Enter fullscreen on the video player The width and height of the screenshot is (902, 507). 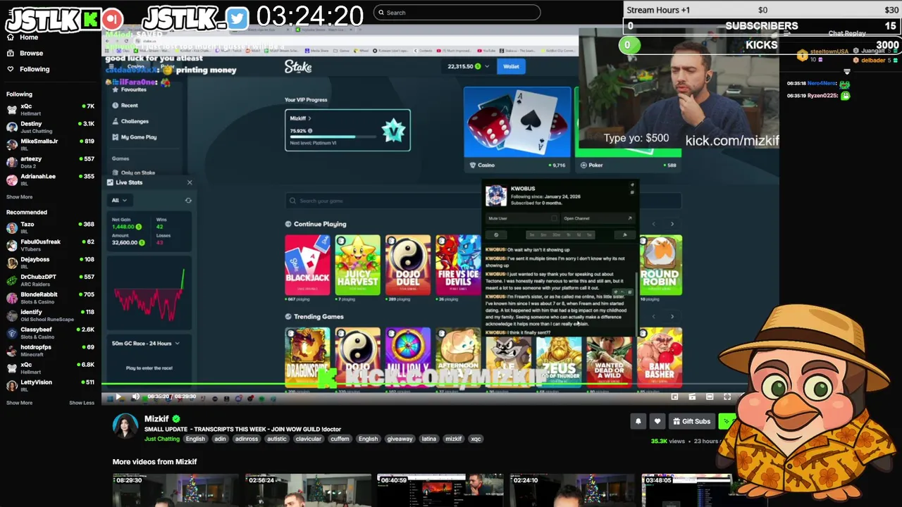click(x=727, y=397)
